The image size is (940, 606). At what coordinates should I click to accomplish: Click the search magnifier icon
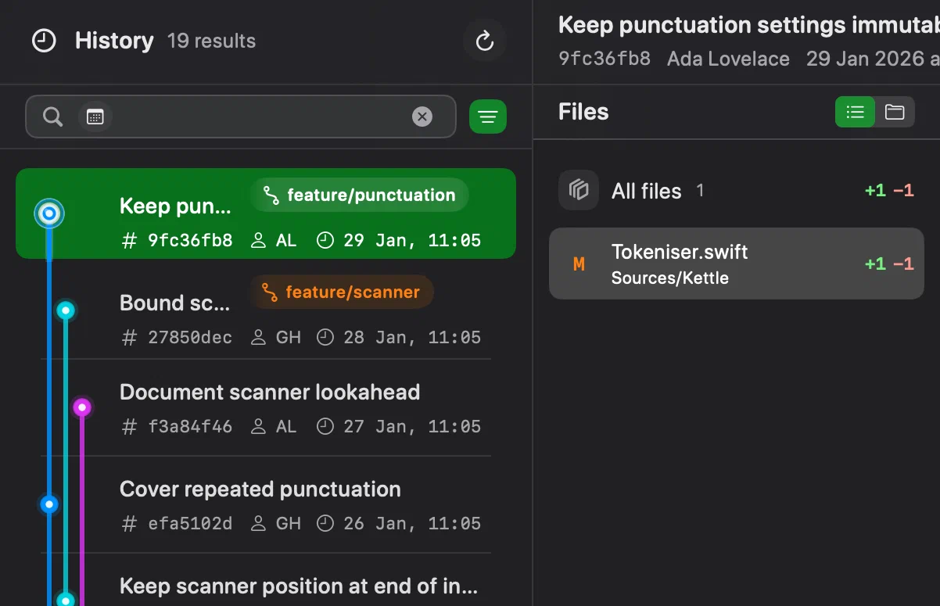(52, 117)
